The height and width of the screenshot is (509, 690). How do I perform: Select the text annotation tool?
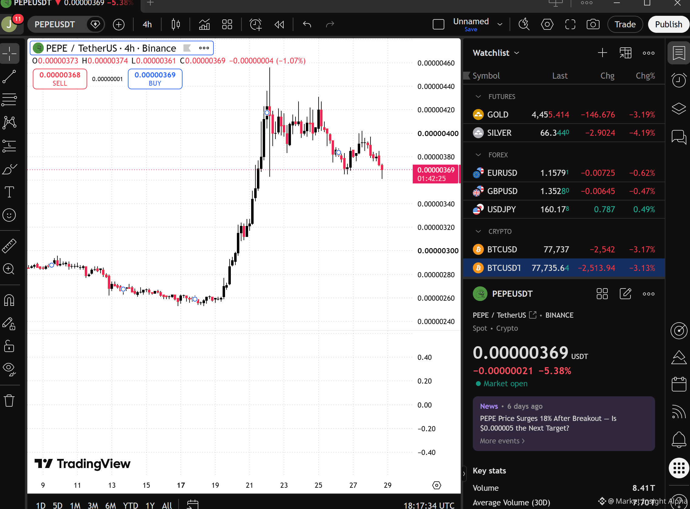(x=9, y=192)
